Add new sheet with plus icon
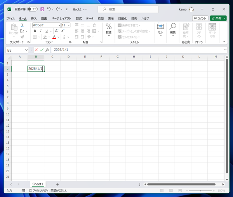 click(57, 184)
